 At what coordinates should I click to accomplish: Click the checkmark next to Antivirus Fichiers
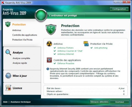click(x=55, y=48)
